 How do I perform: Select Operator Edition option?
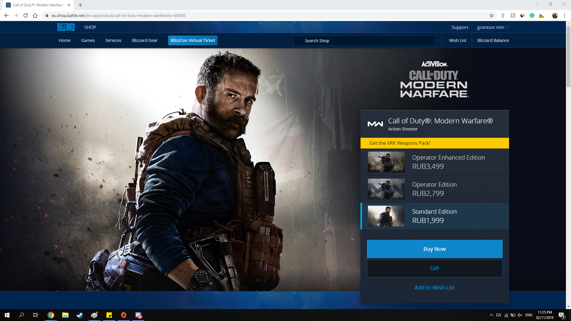point(435,189)
